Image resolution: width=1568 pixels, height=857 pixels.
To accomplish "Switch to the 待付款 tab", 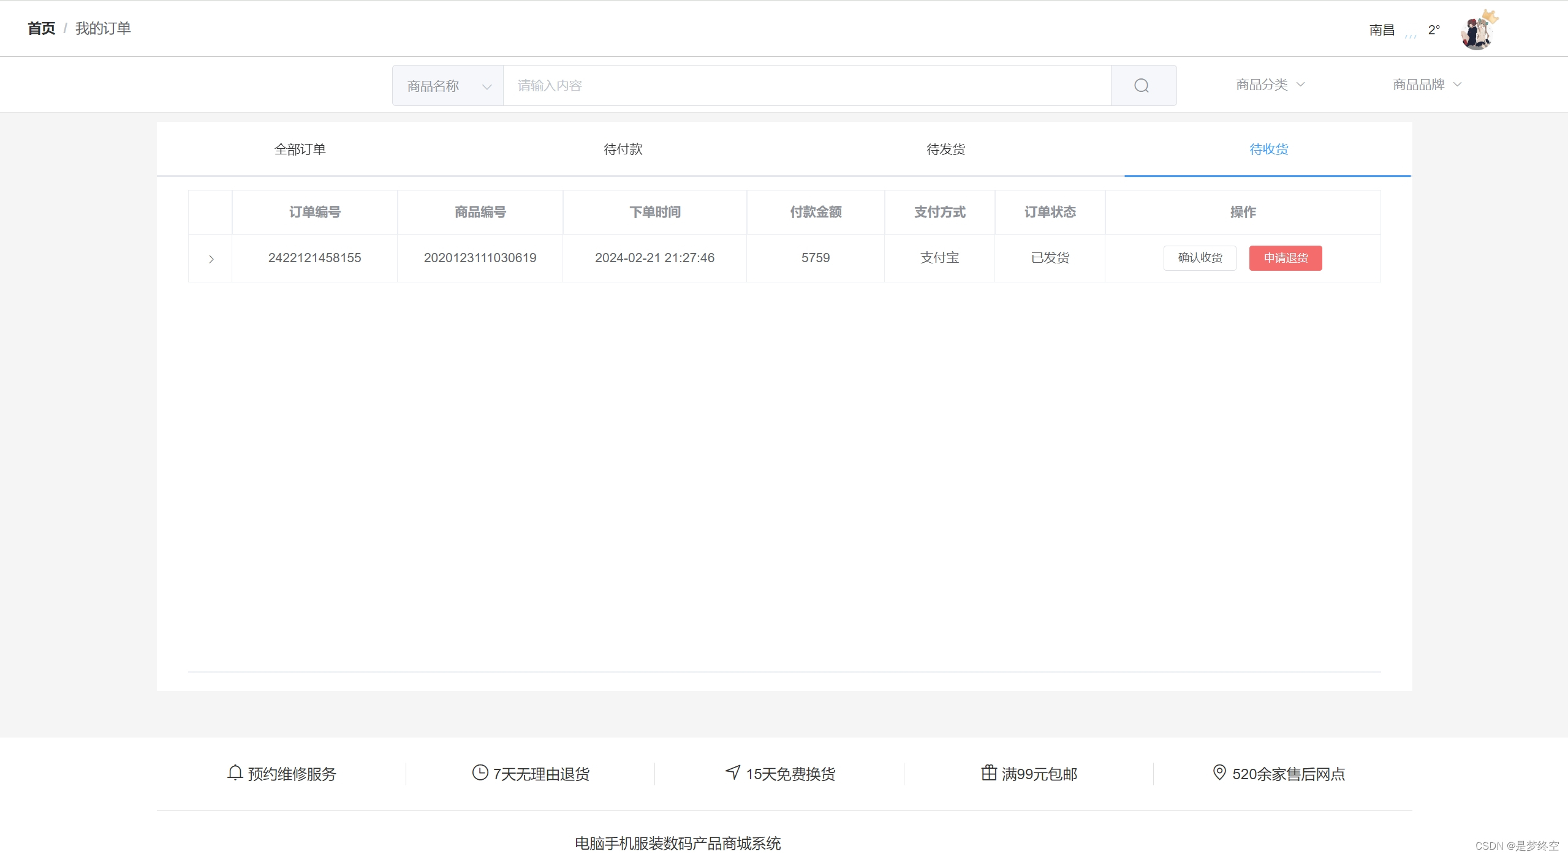I will click(623, 149).
